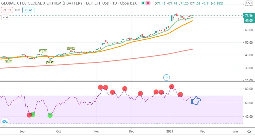Click the countdown timer 47:09 label
255x136 pixels.
tap(249, 21)
